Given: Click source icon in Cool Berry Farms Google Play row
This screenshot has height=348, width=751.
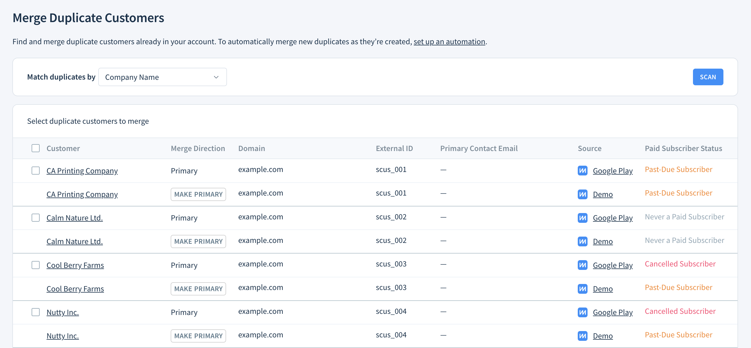Looking at the screenshot, I should coord(582,265).
